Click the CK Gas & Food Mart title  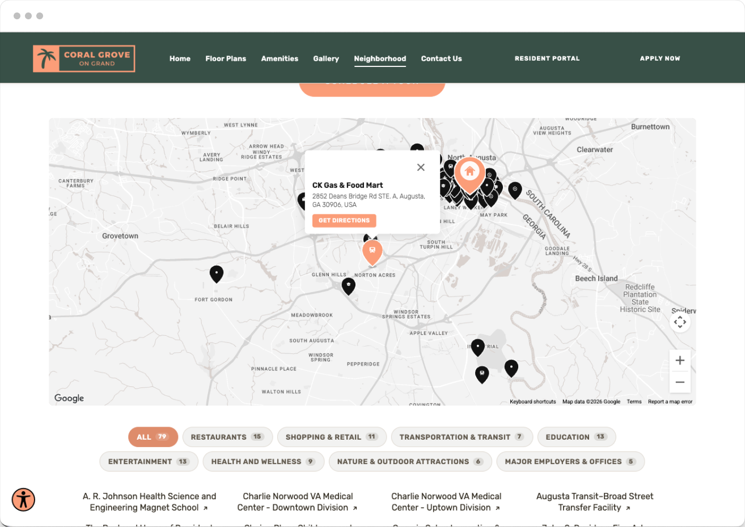point(348,185)
